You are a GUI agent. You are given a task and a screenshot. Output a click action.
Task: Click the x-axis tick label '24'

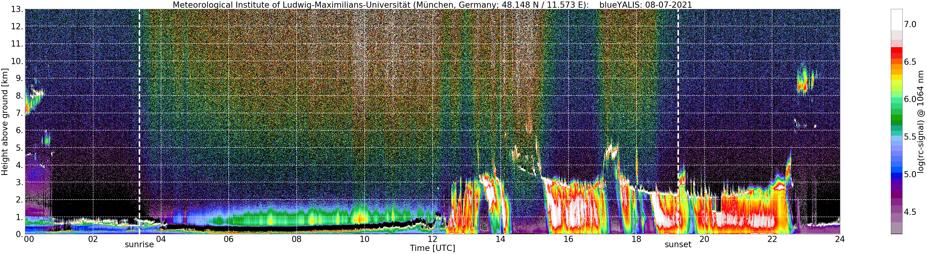click(x=840, y=239)
